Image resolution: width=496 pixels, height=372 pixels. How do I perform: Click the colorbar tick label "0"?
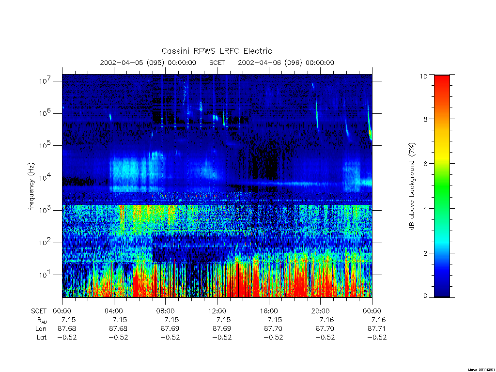click(425, 296)
